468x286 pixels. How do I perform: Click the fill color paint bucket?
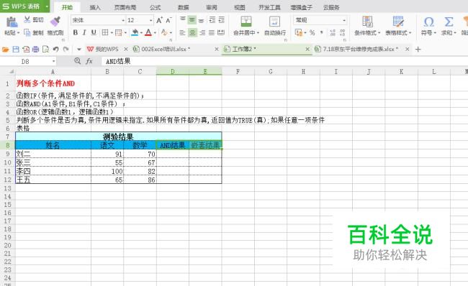(135, 32)
